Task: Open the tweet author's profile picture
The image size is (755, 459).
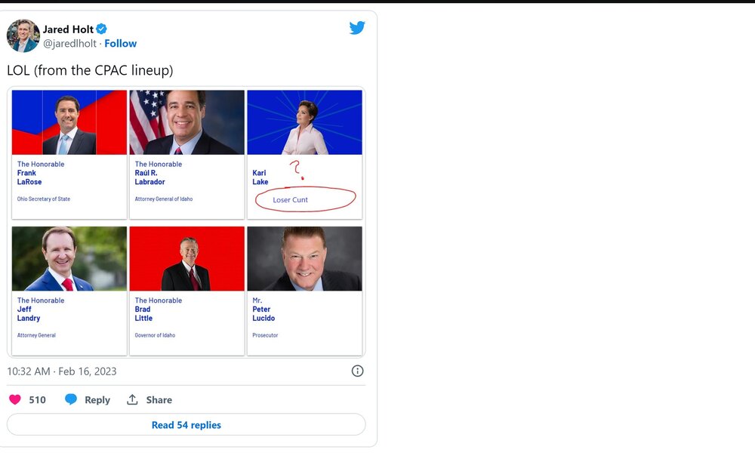Action: (x=23, y=35)
